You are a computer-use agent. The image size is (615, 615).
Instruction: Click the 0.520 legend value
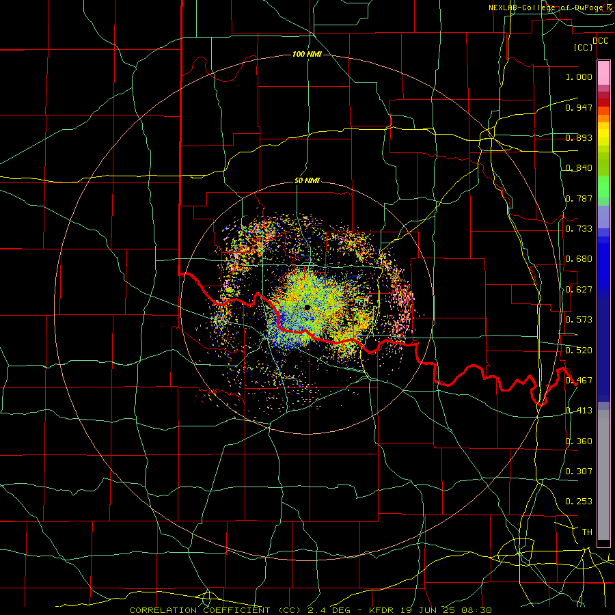579,350
